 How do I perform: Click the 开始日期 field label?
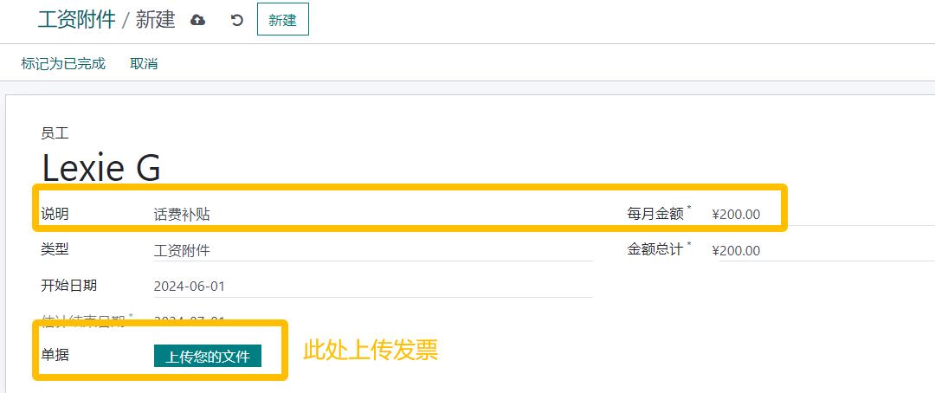tap(68, 286)
